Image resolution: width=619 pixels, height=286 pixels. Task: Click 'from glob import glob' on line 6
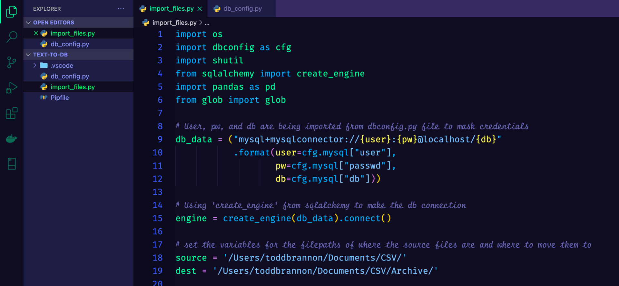coord(231,100)
